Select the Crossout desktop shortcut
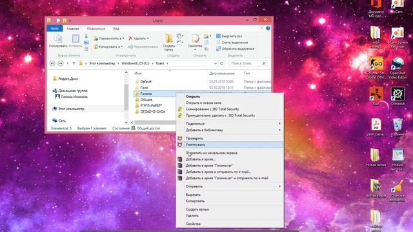 click(398, 96)
